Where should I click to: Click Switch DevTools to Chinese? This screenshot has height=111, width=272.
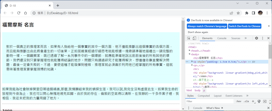point(245,26)
